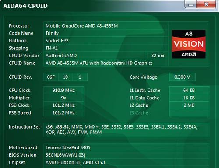Click the 2 MB L2 Cache value
Screen dimensions: 219x168
pyautogui.click(x=189, y=105)
